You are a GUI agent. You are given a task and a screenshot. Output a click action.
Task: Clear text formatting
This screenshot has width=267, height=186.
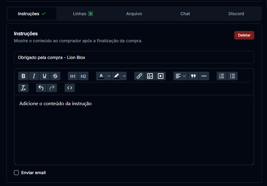tap(23, 88)
